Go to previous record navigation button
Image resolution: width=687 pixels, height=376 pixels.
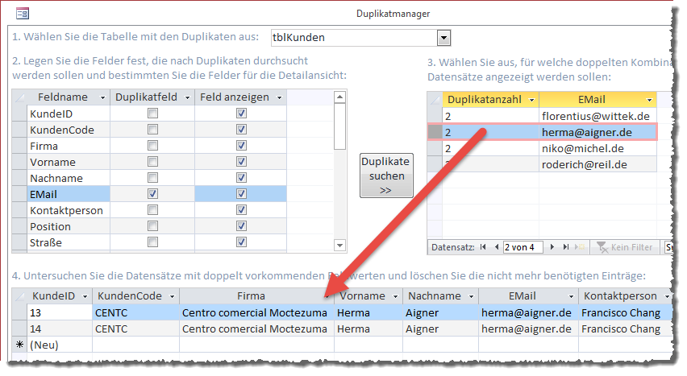(x=497, y=247)
